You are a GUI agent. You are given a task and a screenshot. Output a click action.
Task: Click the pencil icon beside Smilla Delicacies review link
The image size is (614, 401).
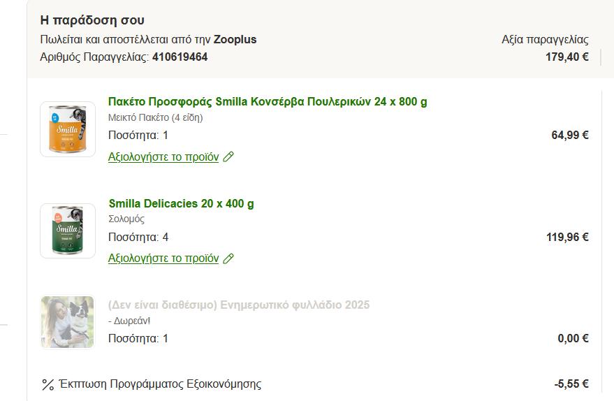(x=228, y=258)
